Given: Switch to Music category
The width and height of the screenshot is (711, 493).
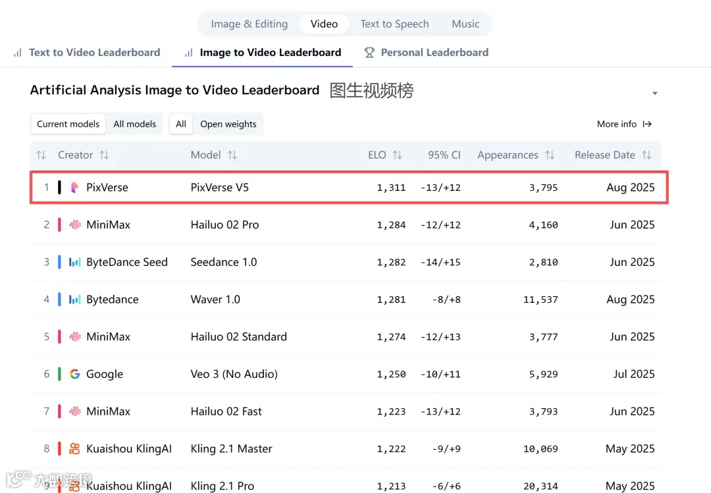Looking at the screenshot, I should tap(465, 24).
